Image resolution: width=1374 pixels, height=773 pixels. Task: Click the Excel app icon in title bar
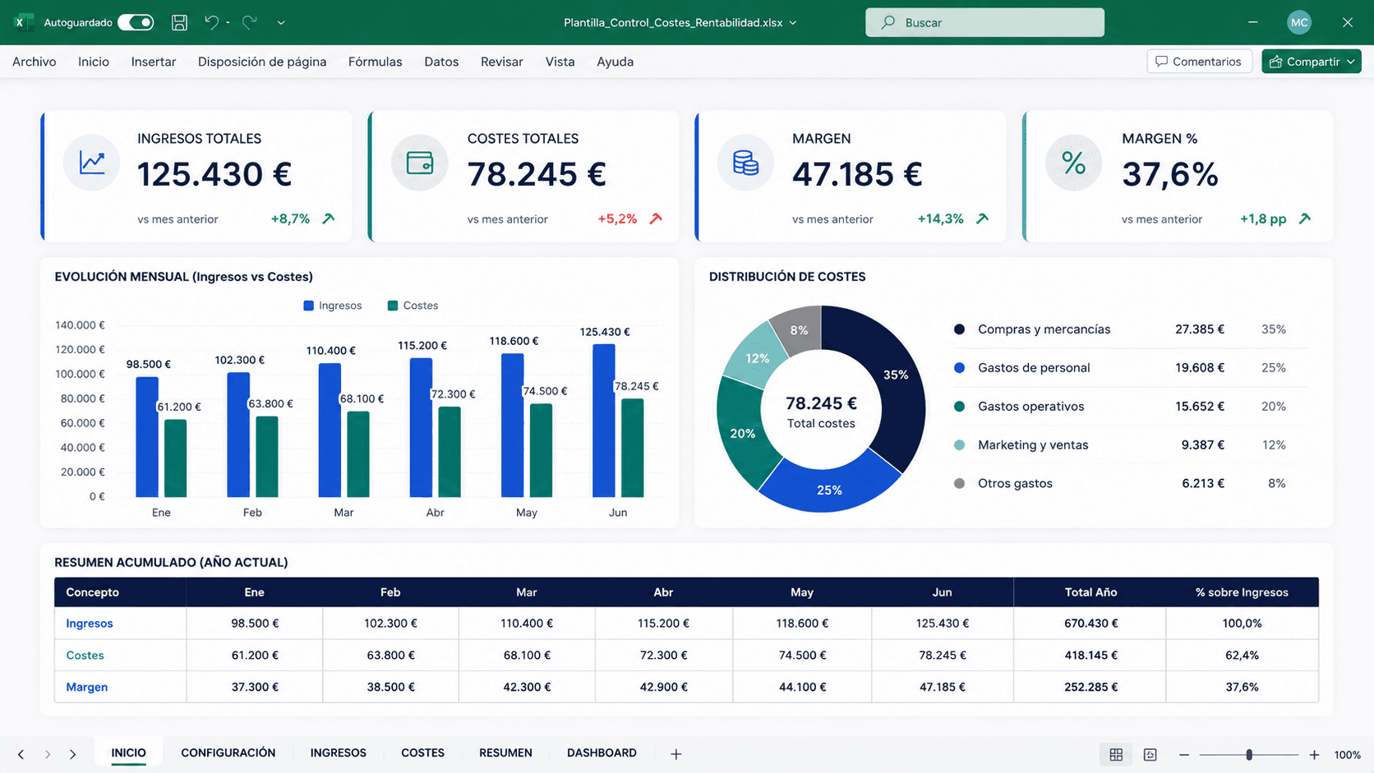[x=23, y=22]
